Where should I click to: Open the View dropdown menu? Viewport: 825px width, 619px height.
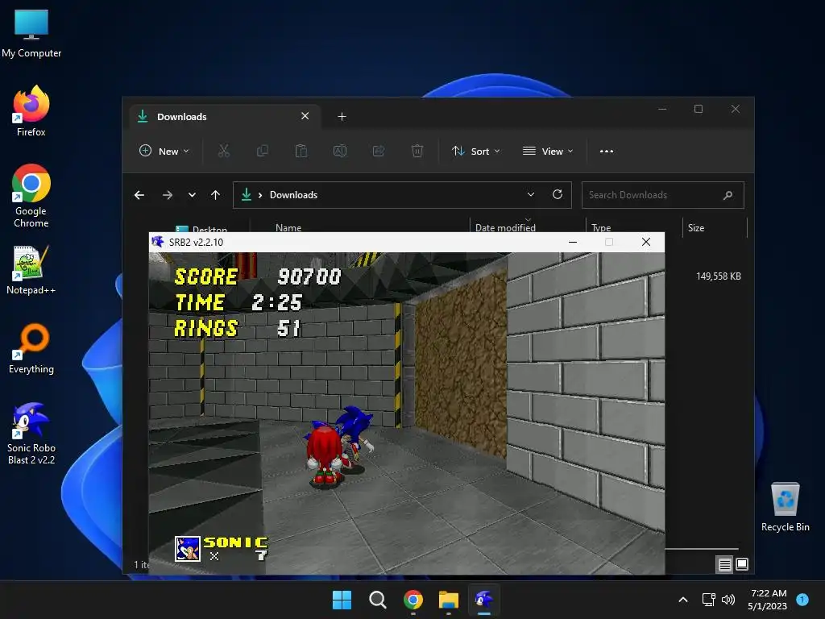coord(548,151)
